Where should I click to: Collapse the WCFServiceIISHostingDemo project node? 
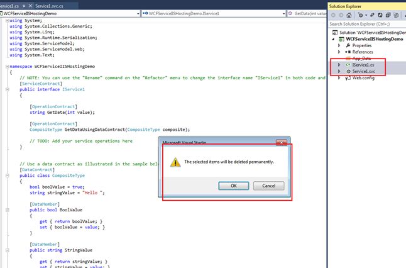(333, 39)
